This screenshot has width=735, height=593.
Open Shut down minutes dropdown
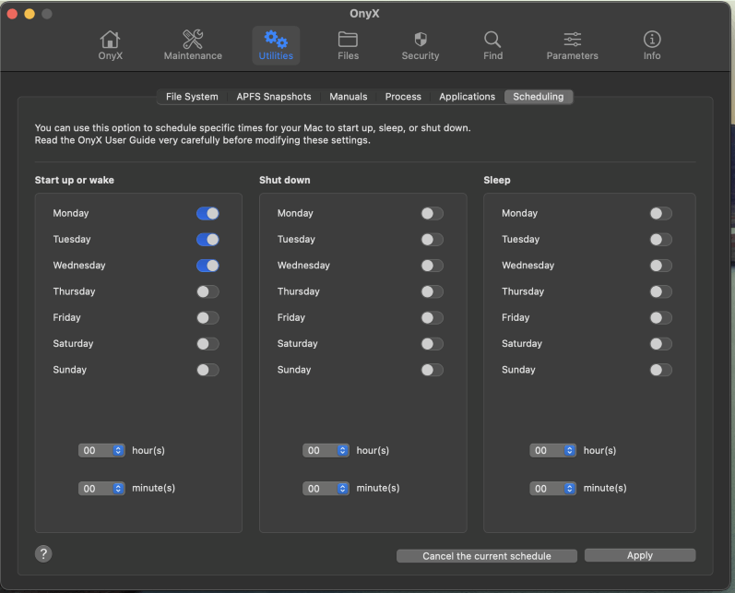326,489
